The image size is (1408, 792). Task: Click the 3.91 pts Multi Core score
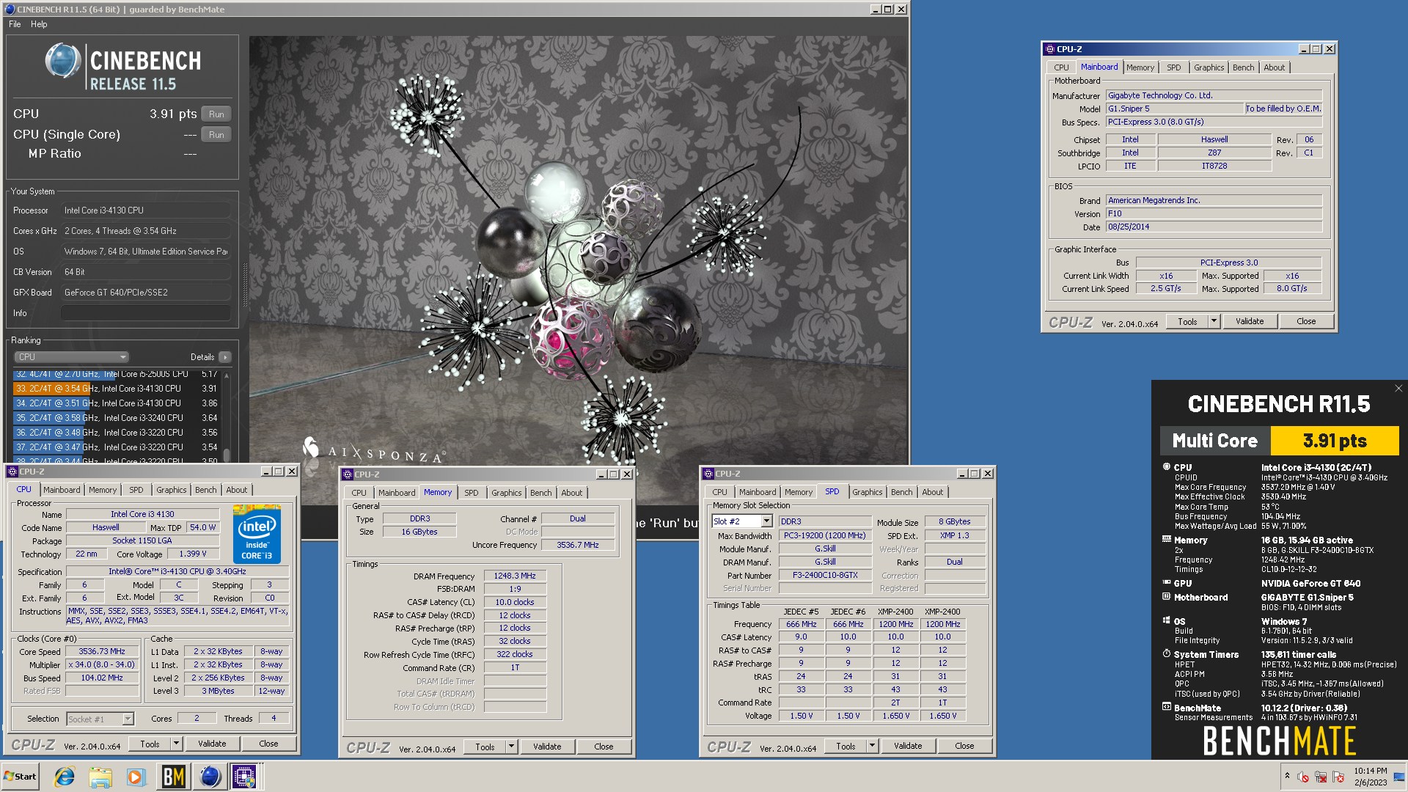[x=1335, y=441]
